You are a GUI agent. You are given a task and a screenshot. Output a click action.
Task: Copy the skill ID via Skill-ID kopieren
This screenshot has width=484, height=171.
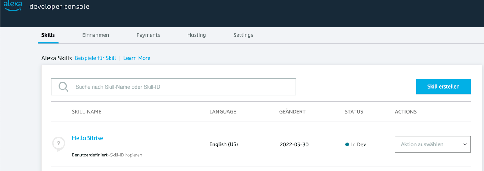click(126, 155)
